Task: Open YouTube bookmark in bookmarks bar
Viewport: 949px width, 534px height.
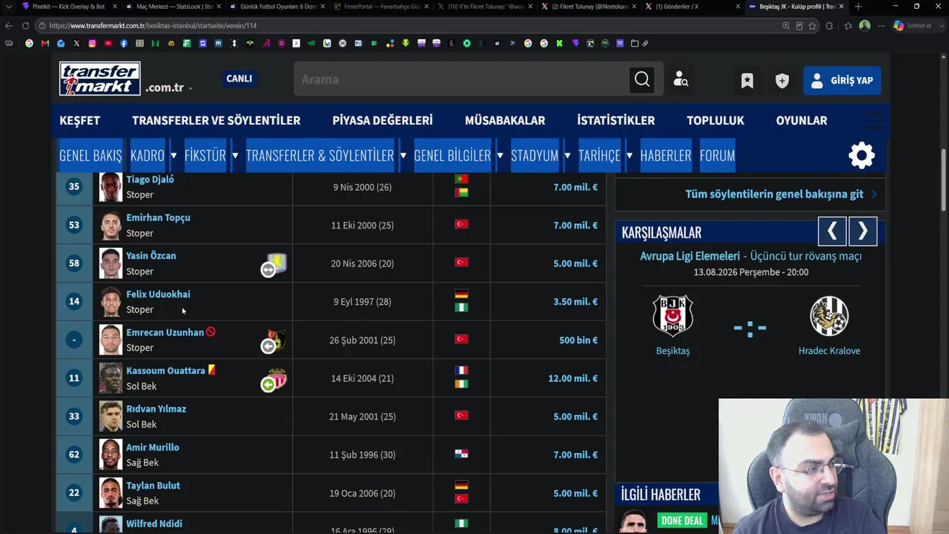Action: pos(108,44)
